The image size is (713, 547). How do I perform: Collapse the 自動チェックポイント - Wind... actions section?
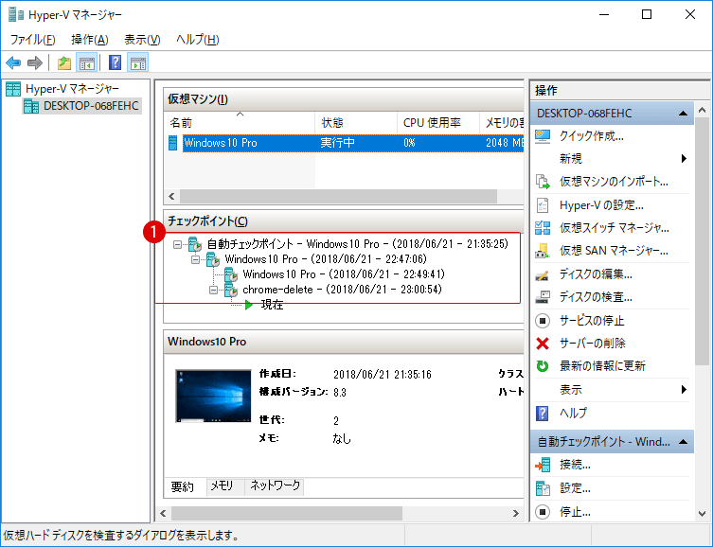coord(683,442)
